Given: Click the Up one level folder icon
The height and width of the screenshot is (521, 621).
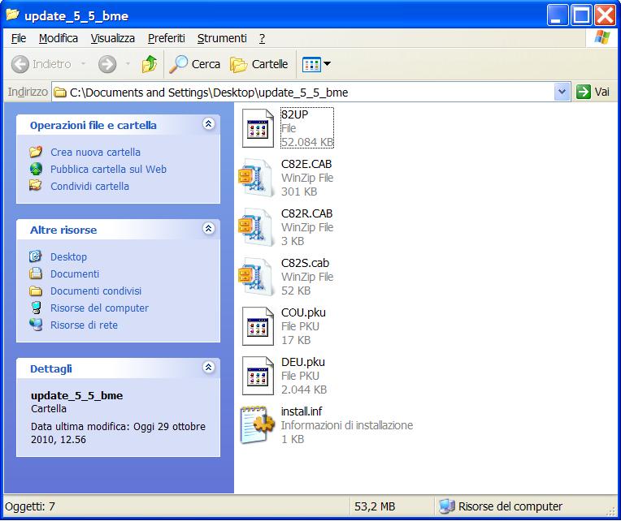Looking at the screenshot, I should tap(150, 64).
